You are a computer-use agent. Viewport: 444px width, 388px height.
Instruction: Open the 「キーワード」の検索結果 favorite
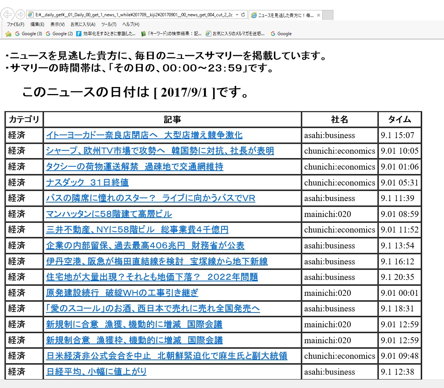(171, 34)
